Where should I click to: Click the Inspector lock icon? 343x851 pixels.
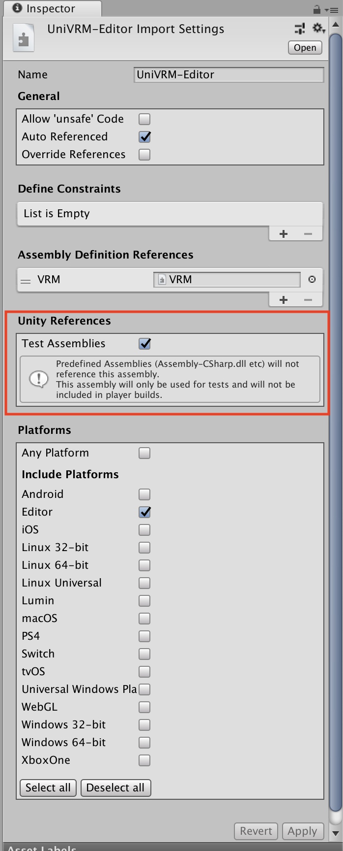point(316,9)
